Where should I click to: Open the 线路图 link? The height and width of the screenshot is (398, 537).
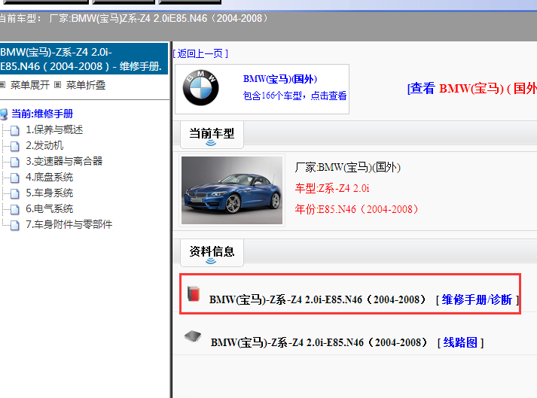(x=460, y=342)
